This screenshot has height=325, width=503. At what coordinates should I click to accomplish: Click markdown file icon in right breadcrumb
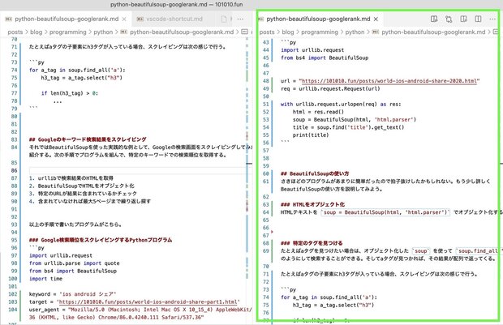(x=376, y=32)
